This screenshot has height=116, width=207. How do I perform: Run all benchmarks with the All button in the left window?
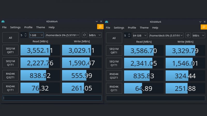tap(10, 38)
